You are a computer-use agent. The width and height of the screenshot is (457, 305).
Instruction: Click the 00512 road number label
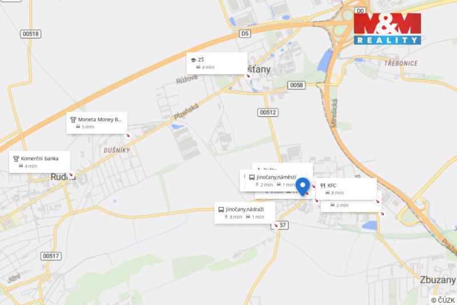coord(268,112)
